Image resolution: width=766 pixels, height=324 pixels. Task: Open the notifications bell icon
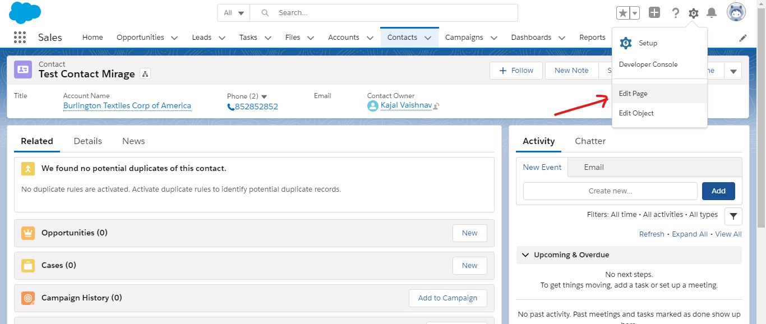tap(712, 13)
